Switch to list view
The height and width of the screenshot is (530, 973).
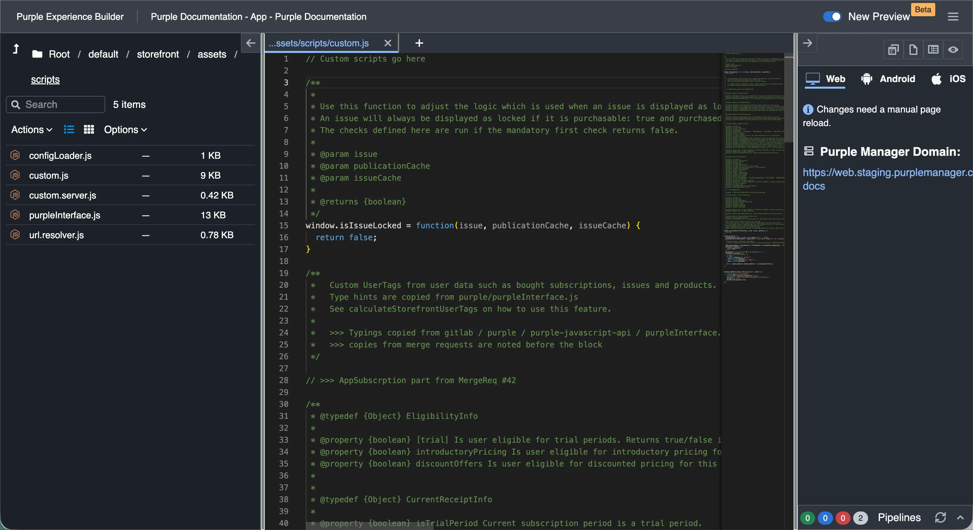pos(69,130)
